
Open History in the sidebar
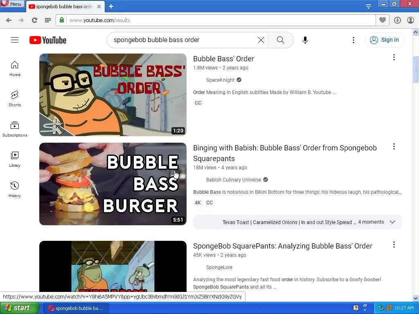[x=15, y=190]
